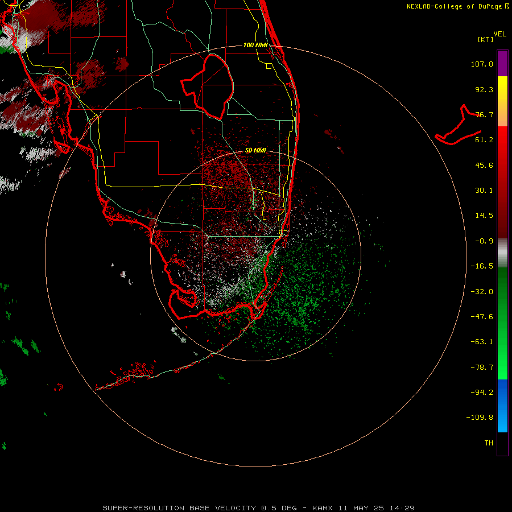
Task: Click the 61.2 velocity scale value
Action: point(484,140)
